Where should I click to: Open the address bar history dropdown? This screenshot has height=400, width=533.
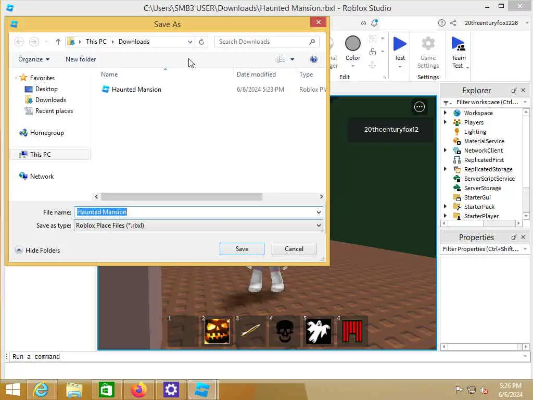pos(190,42)
